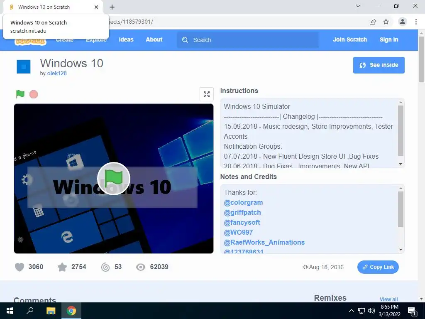This screenshot has height=319, width=425.
Task: Open a new browser tab
Action: pyautogui.click(x=112, y=7)
